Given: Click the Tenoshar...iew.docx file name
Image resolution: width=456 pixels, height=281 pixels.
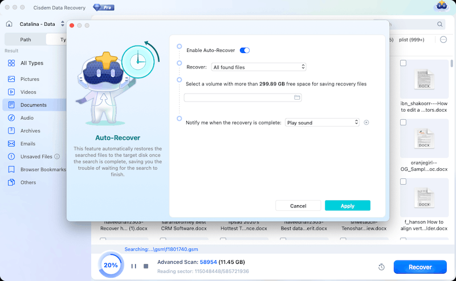Looking at the screenshot, I should click(x=364, y=229).
